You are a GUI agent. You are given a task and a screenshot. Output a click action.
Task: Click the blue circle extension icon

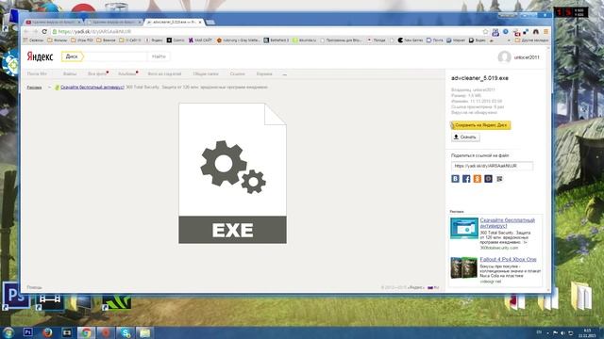[506, 31]
